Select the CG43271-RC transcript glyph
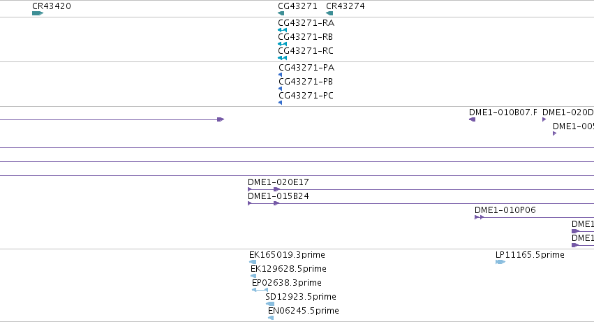Image resolution: width=594 pixels, height=322 pixels. coord(282,58)
